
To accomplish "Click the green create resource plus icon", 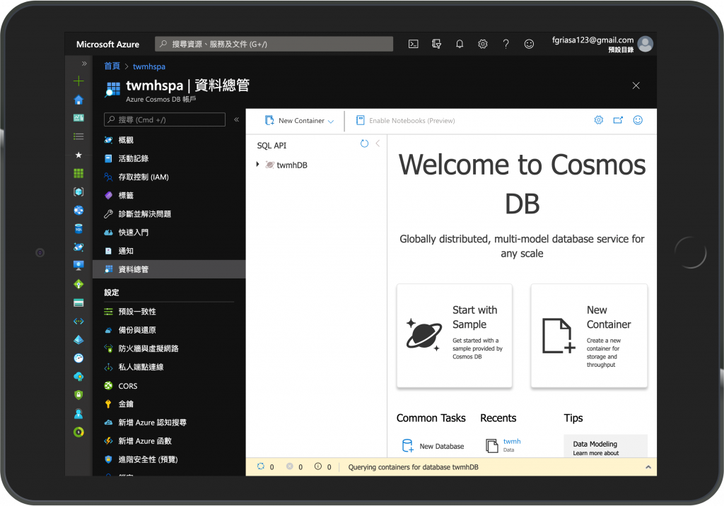I will tap(78, 81).
